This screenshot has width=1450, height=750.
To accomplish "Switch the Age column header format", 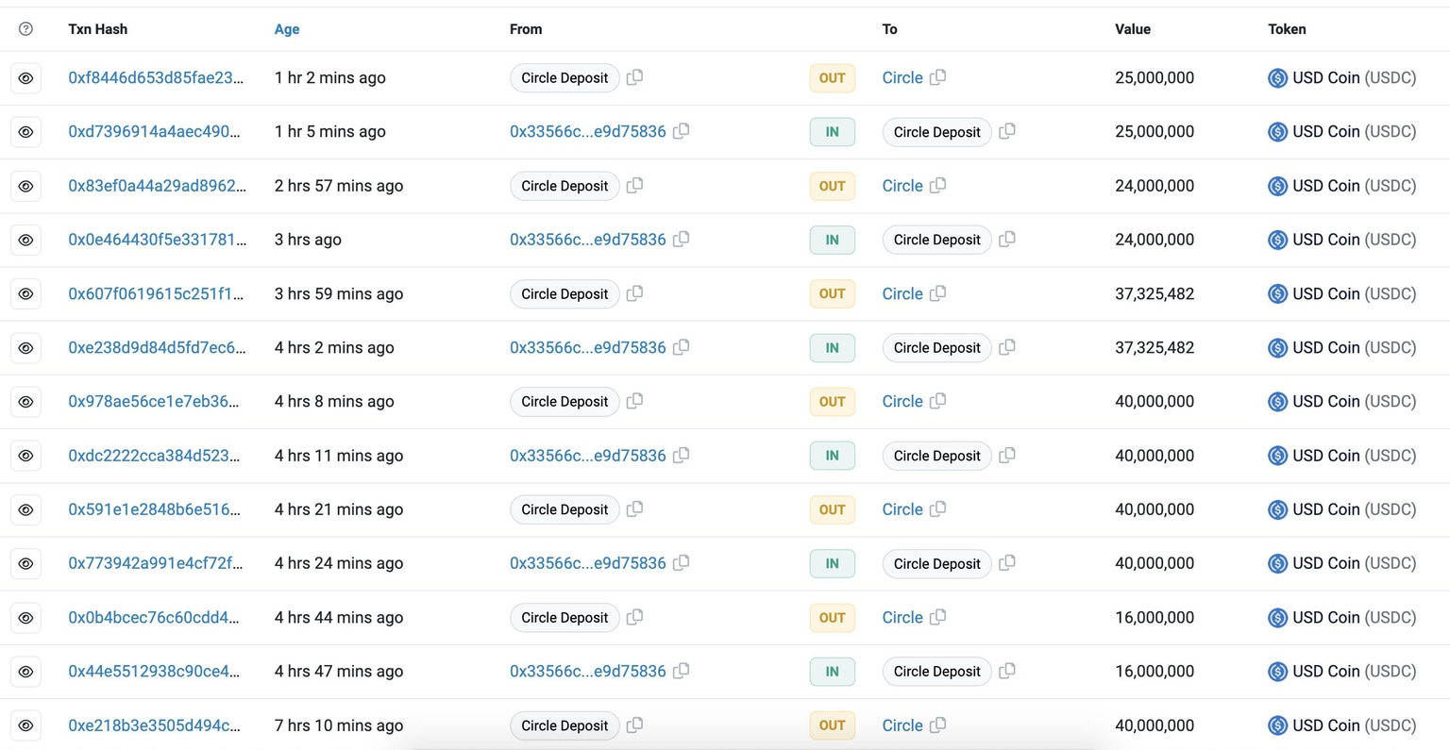I will pyautogui.click(x=287, y=29).
